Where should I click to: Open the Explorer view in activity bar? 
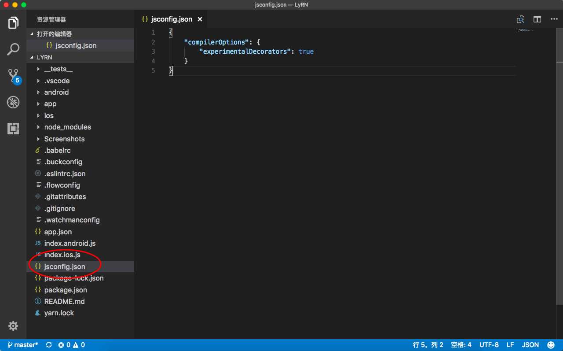pos(13,22)
